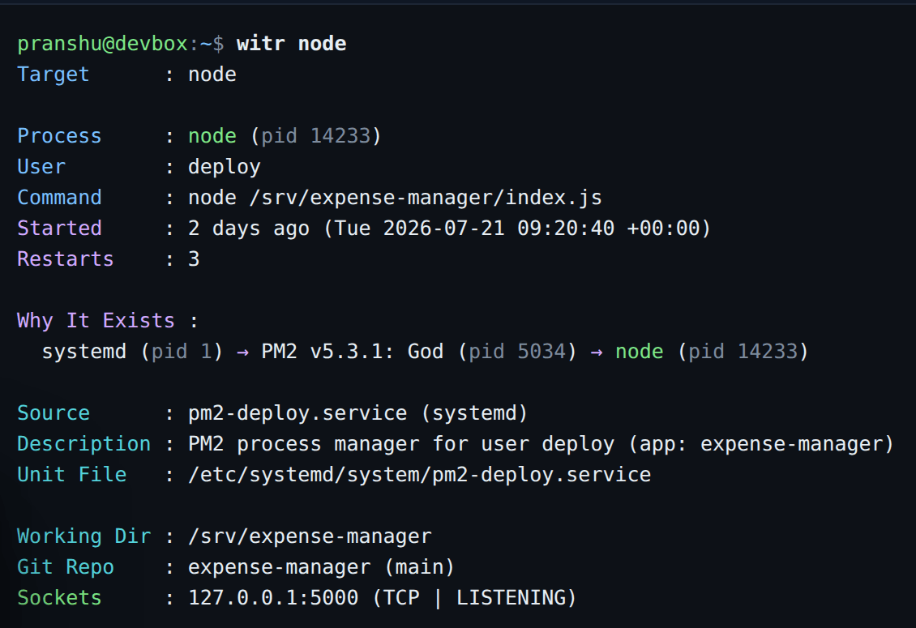
Task: Select the socket address '127.0.0.1:5000'
Action: click(273, 598)
